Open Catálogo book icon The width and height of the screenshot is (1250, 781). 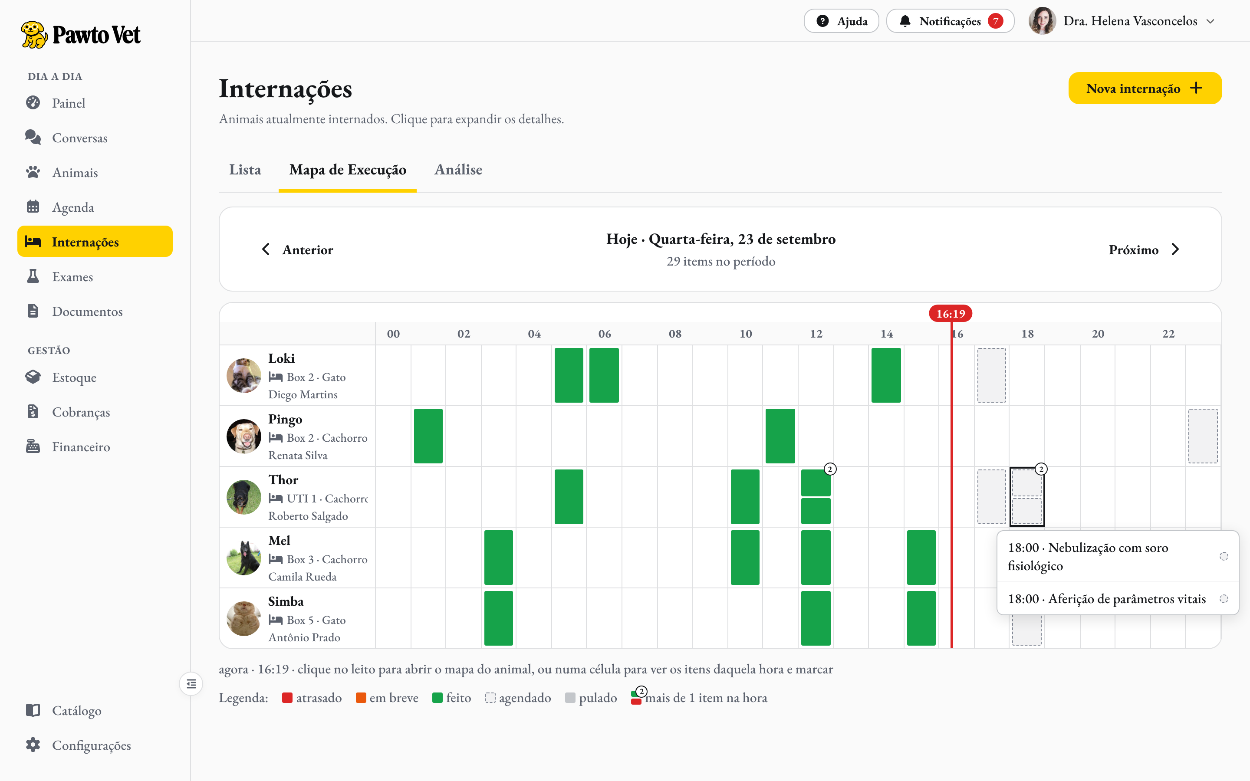[33, 710]
